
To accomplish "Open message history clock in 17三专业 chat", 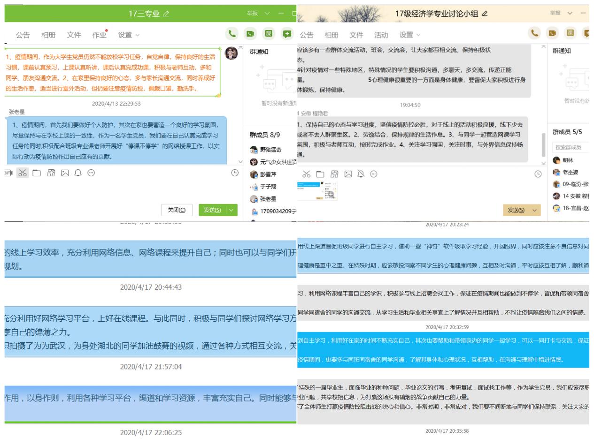I will point(235,173).
